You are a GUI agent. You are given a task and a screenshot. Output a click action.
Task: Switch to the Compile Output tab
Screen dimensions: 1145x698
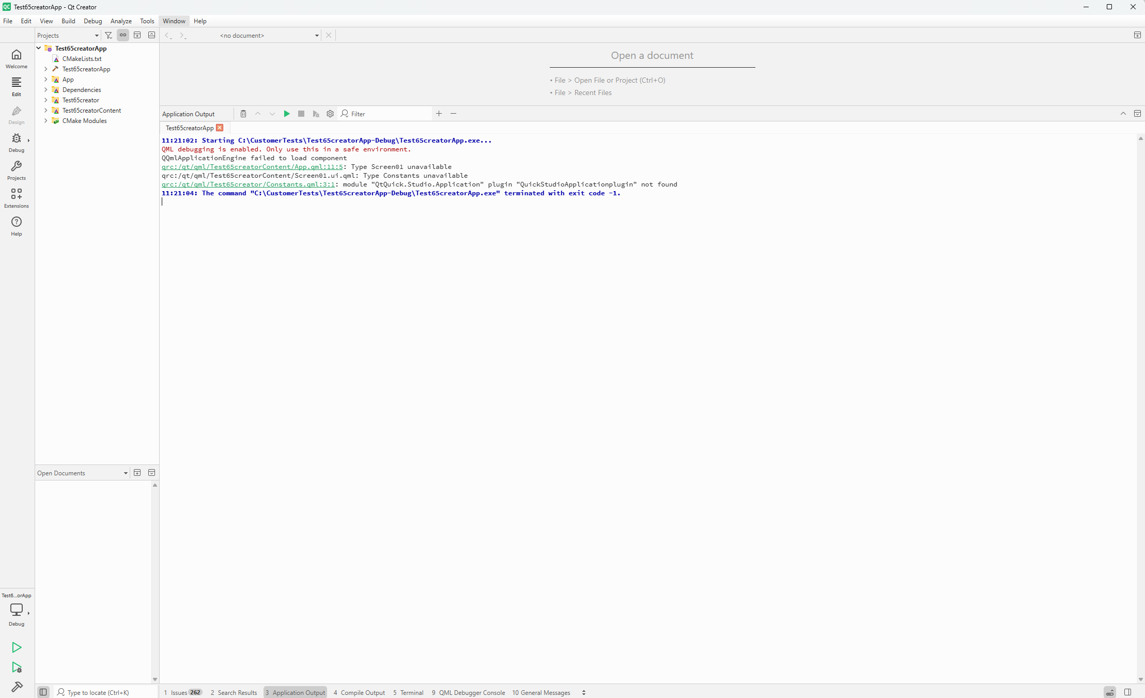pos(359,693)
